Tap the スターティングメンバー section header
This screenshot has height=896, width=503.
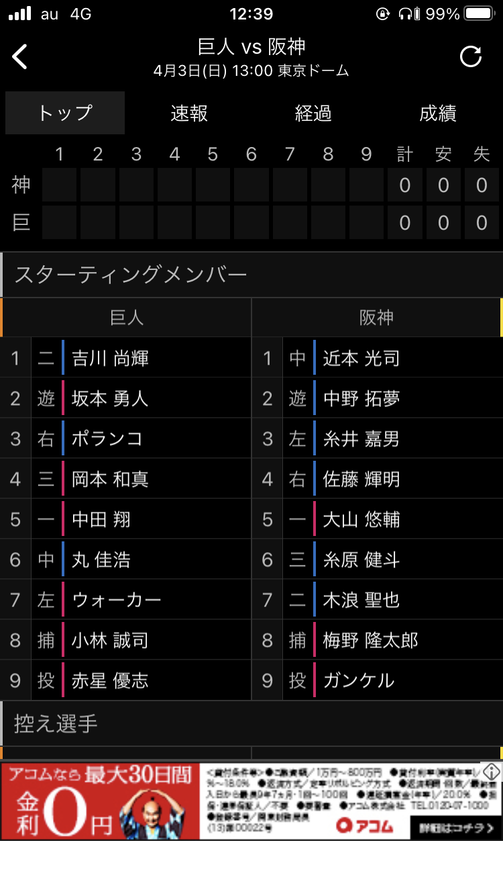pyautogui.click(x=131, y=275)
